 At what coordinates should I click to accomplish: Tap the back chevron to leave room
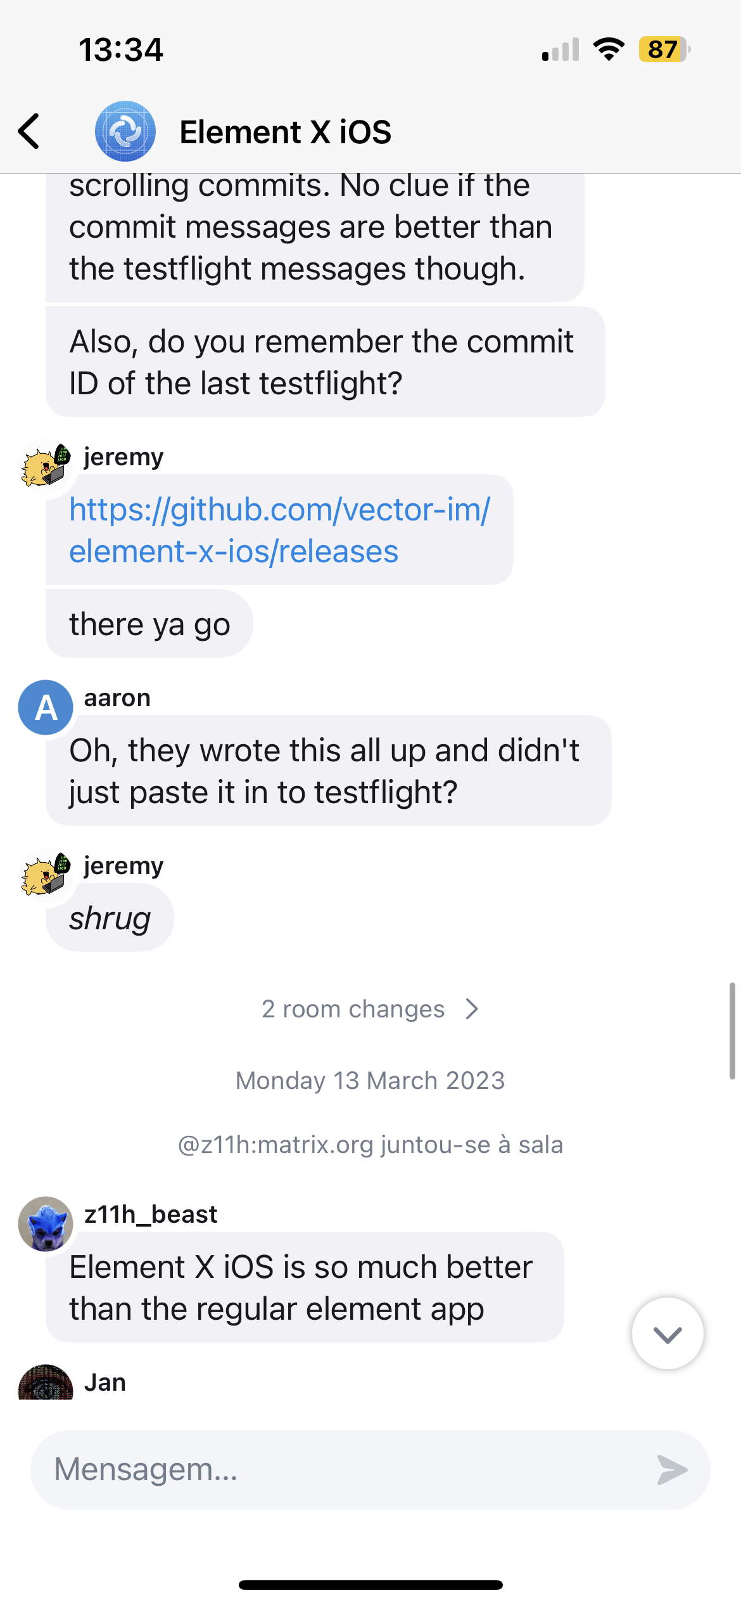[x=30, y=132]
